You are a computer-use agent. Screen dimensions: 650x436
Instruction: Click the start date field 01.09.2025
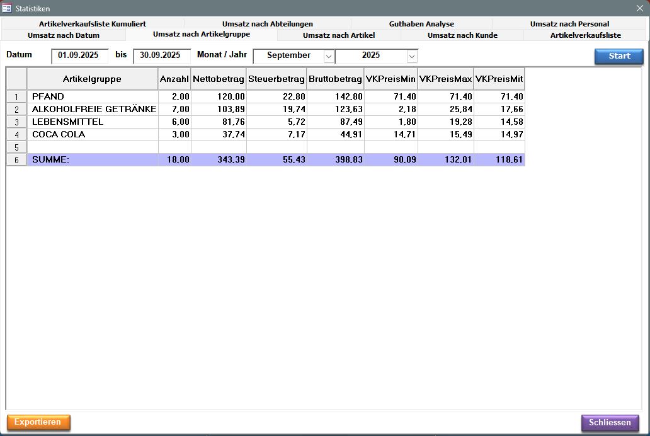[x=79, y=55]
